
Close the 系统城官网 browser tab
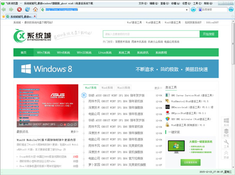(x=35, y=16)
